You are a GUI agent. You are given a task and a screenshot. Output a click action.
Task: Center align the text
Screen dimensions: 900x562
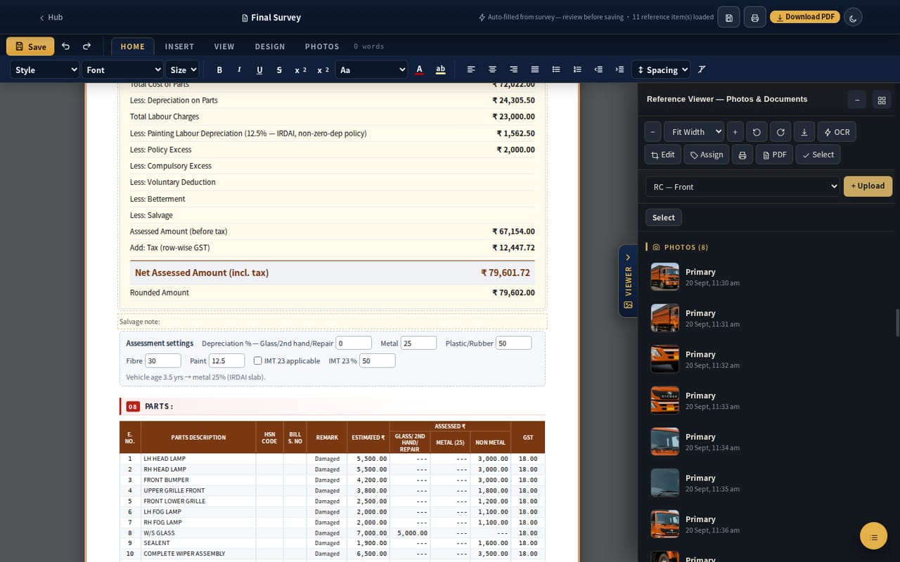point(492,70)
